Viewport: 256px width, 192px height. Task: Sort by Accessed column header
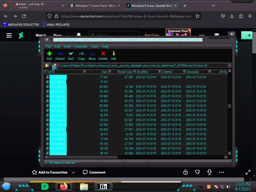coord(197,72)
